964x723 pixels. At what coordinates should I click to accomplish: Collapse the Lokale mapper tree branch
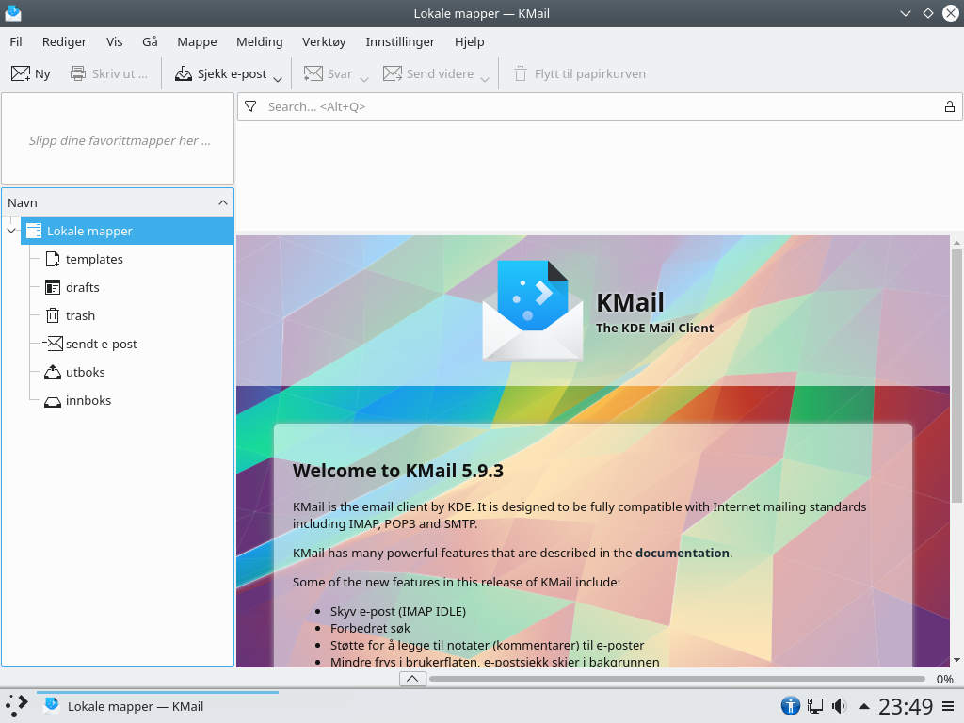(10, 230)
